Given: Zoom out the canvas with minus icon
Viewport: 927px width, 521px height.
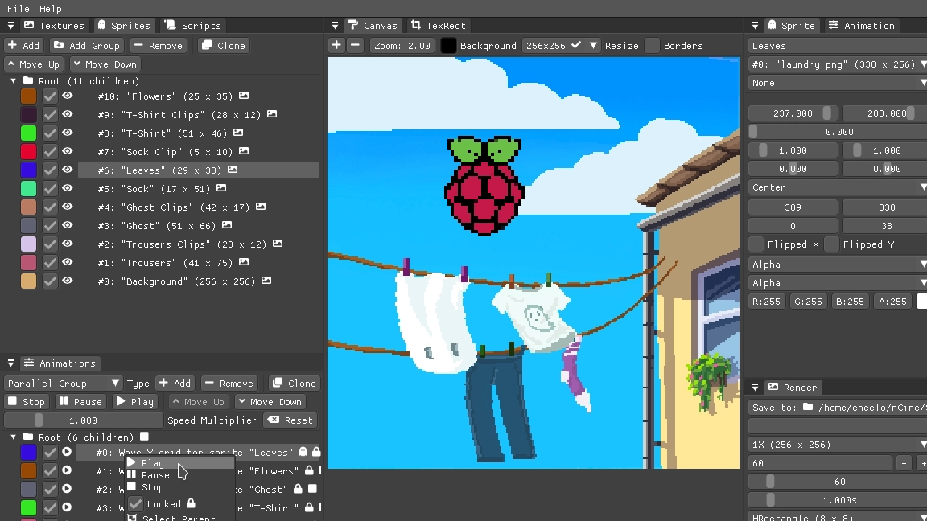Looking at the screenshot, I should (355, 46).
